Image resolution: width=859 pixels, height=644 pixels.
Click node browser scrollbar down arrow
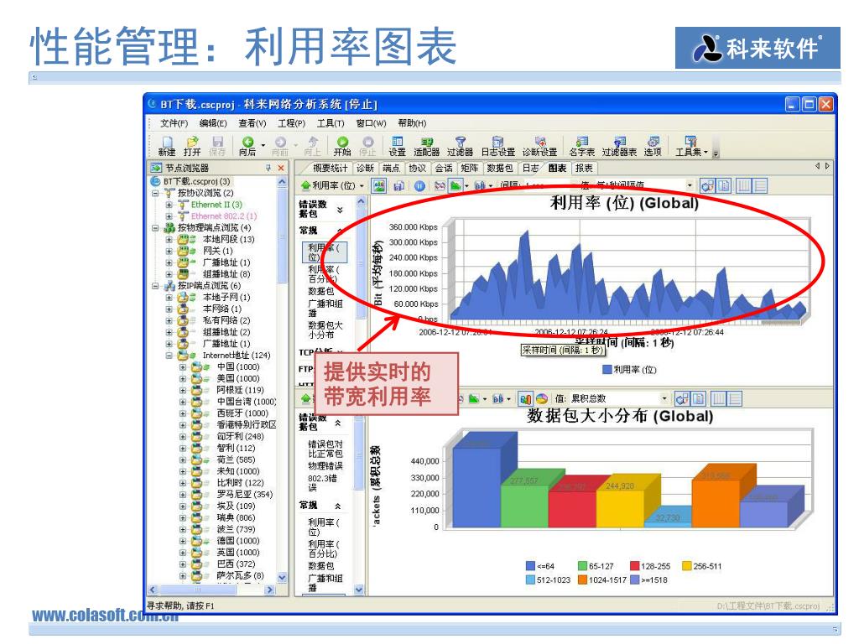pyautogui.click(x=282, y=577)
